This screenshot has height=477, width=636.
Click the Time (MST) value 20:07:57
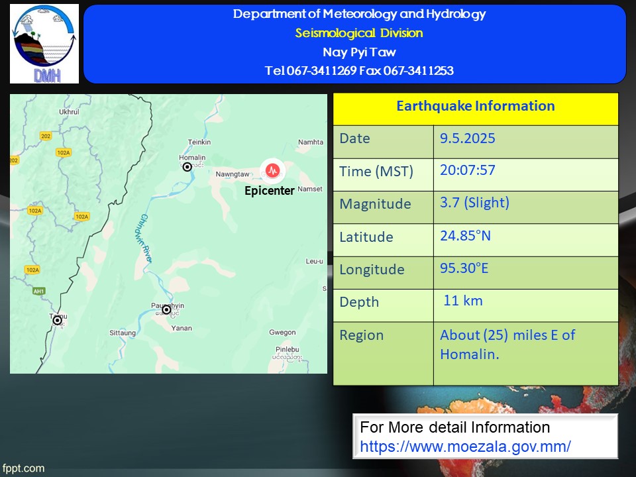[468, 171]
